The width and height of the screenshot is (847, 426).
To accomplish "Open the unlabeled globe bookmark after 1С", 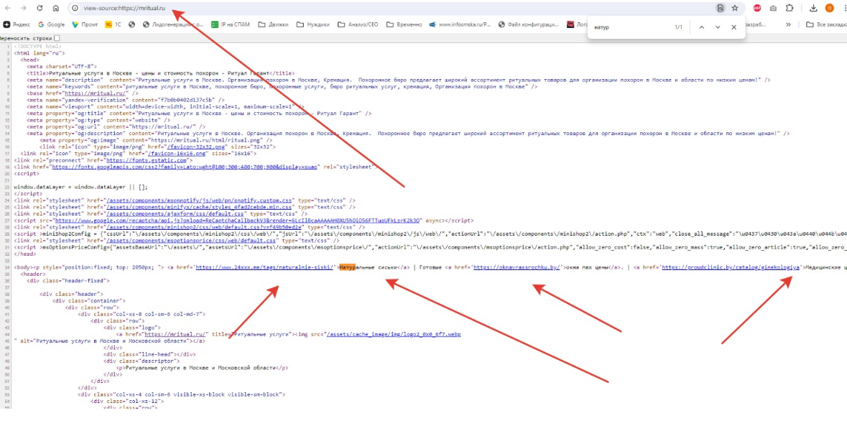I will click(131, 24).
